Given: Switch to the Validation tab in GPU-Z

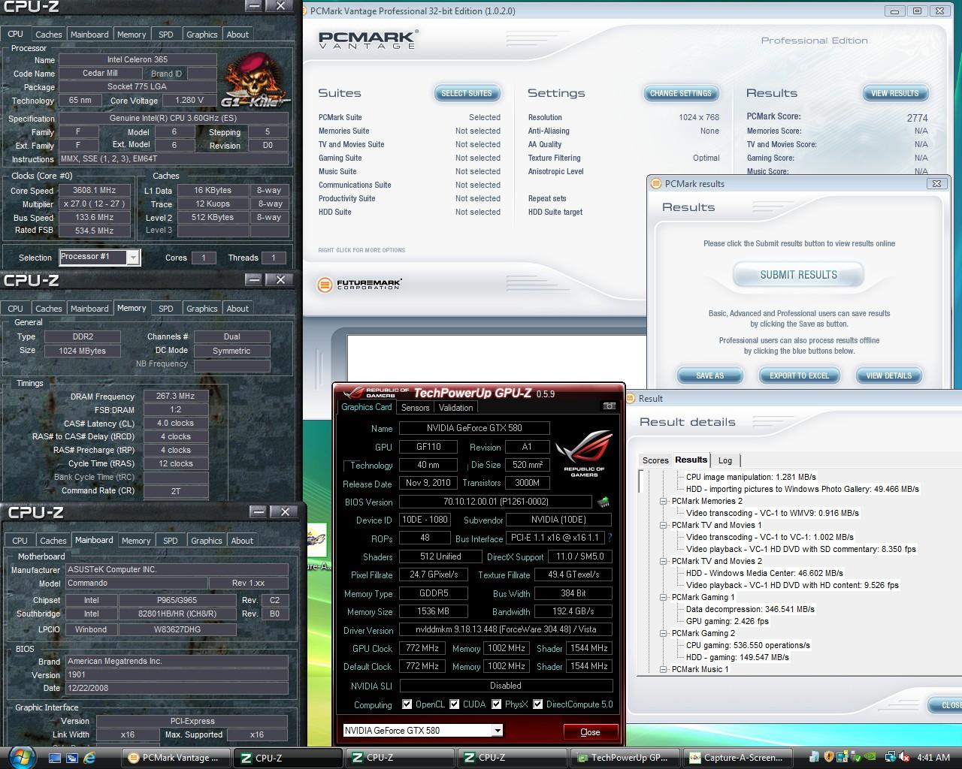Looking at the screenshot, I should (x=456, y=408).
